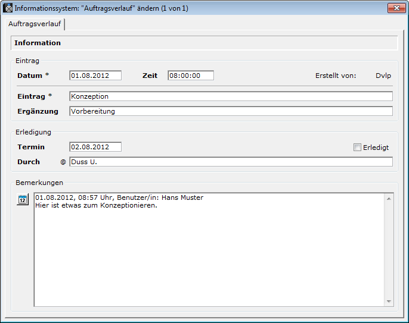409x323 pixels.
Task: Click into the Eintrag field containing Konzeption
Action: click(231, 96)
